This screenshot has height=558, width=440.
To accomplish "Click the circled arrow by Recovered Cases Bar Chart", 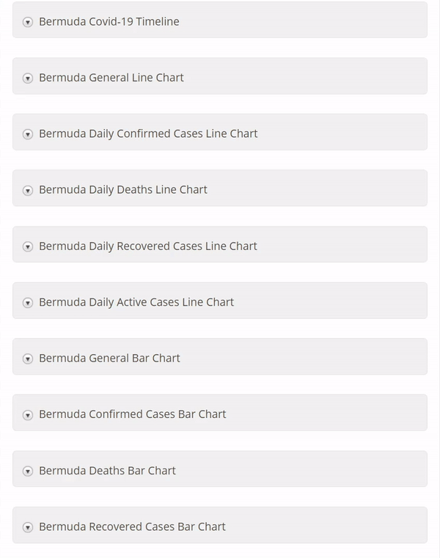I will coord(28,527).
